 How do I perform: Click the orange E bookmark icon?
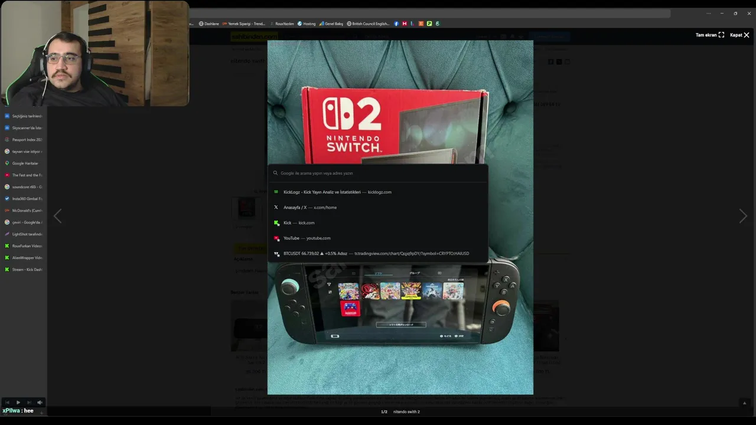click(x=421, y=24)
